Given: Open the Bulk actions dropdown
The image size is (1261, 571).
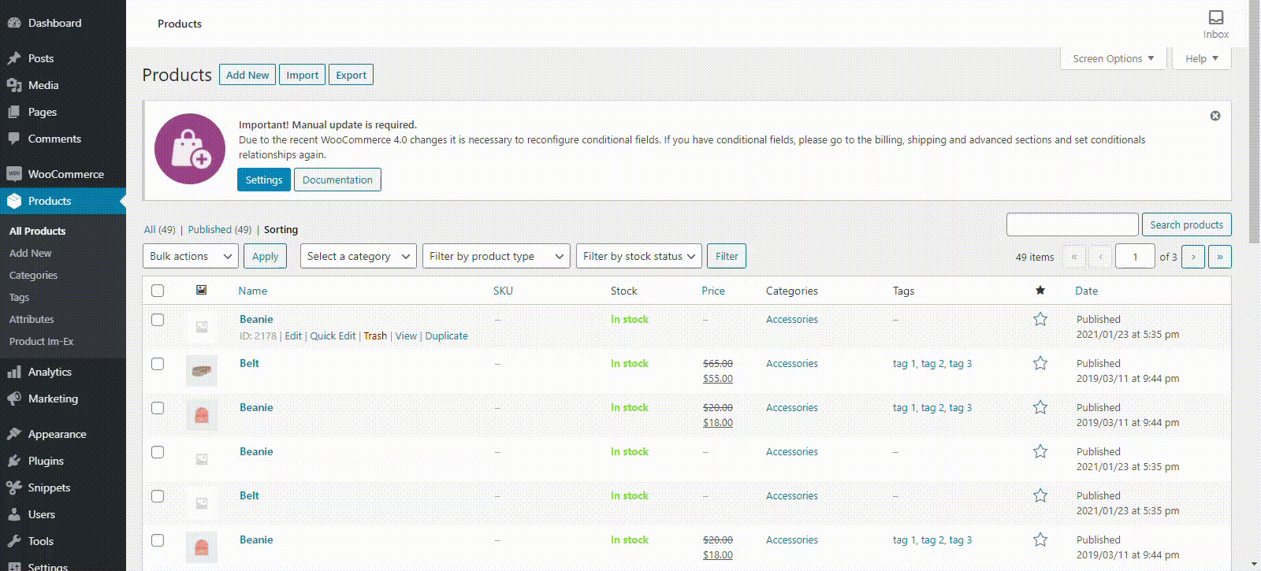Looking at the screenshot, I should click(191, 256).
